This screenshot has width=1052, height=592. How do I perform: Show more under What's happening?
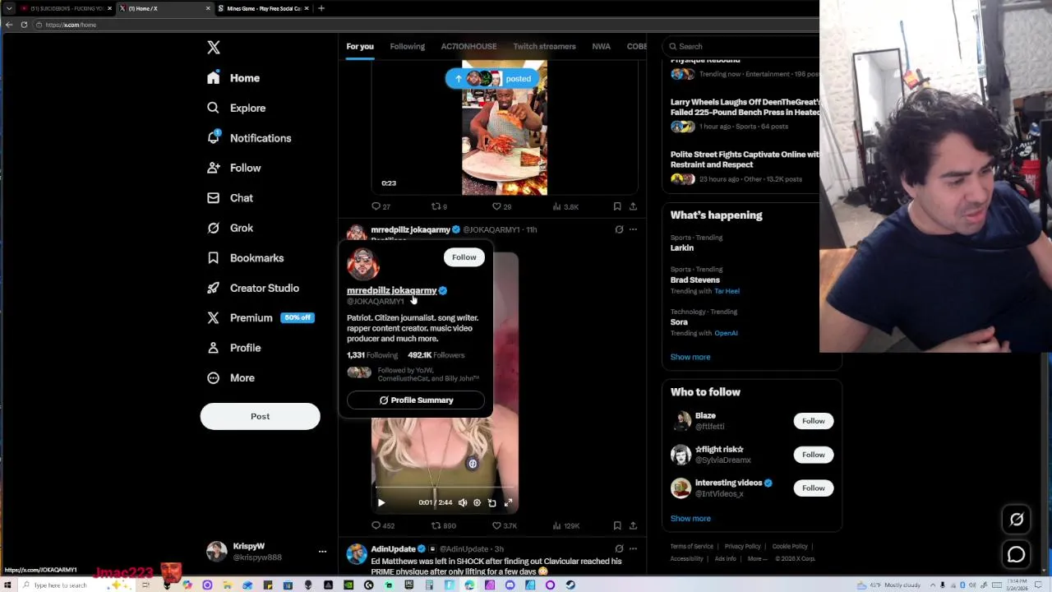pyautogui.click(x=690, y=357)
